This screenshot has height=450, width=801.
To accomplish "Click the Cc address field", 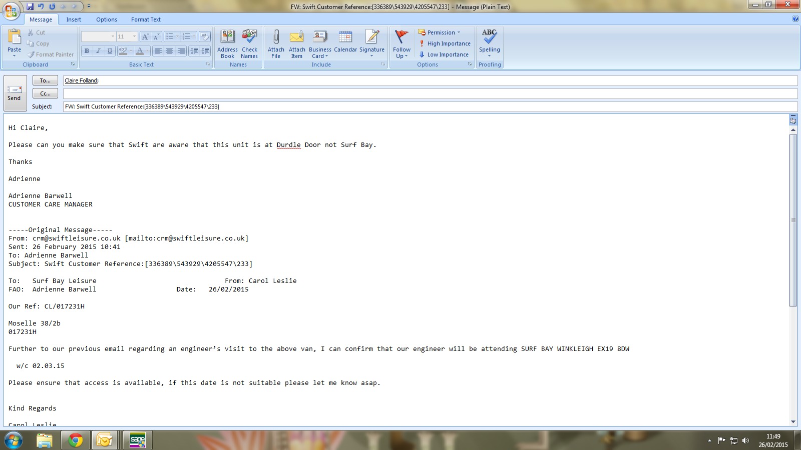I will [x=430, y=93].
